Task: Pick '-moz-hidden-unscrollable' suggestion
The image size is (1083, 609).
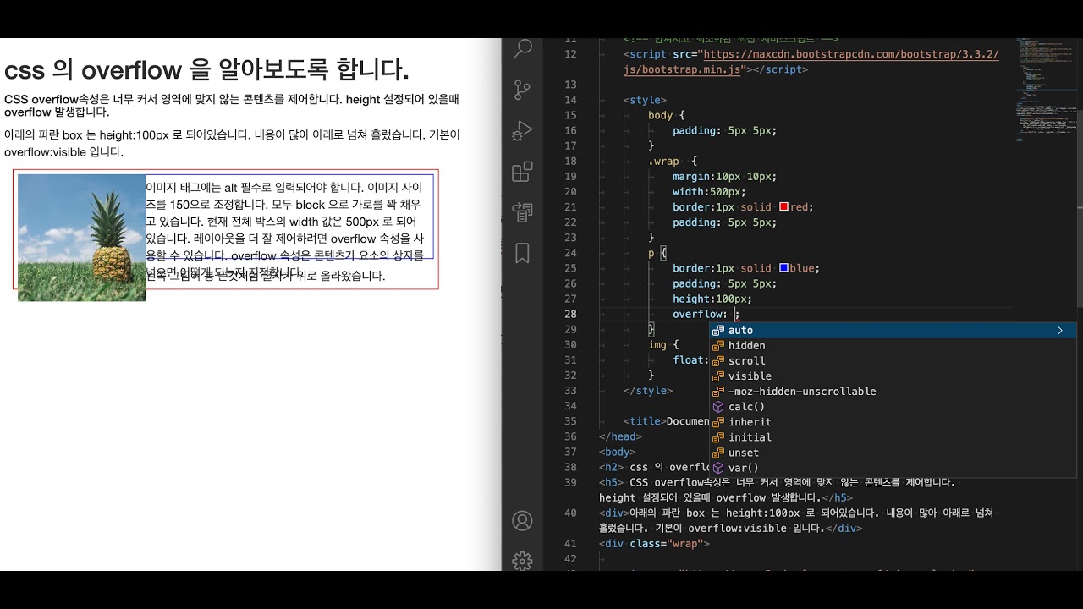Action: (x=893, y=391)
